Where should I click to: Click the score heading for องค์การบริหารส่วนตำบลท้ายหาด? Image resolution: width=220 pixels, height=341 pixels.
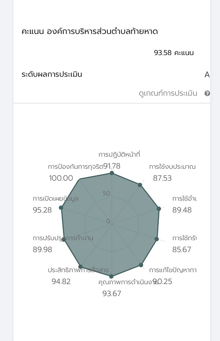pos(89,32)
